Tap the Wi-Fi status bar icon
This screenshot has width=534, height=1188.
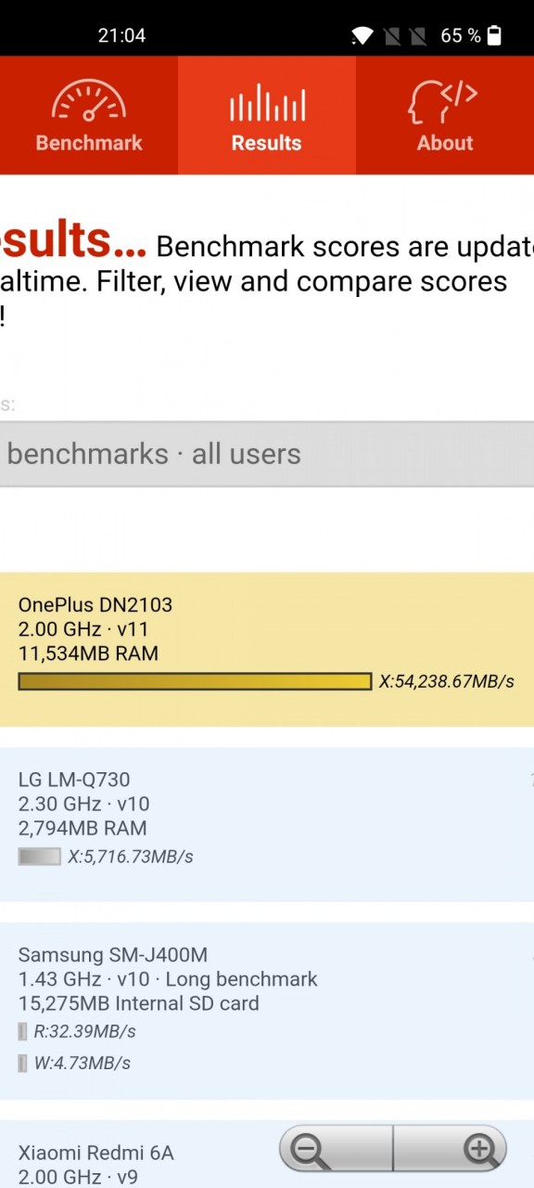(x=362, y=36)
